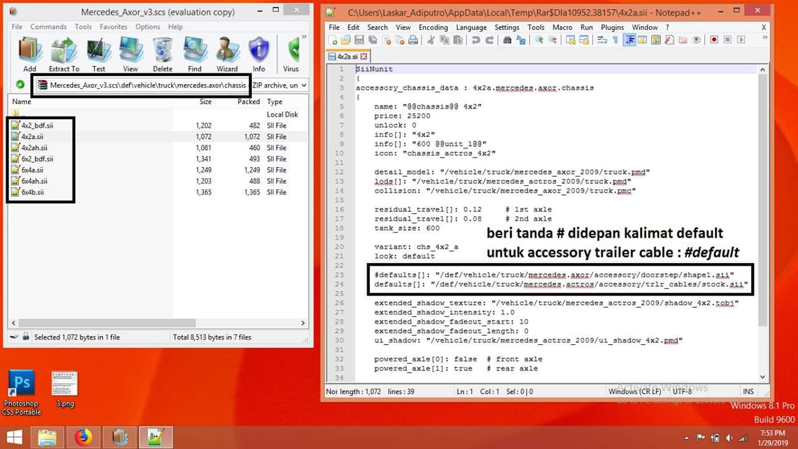Open the Plugins menu in Notepad++
This screenshot has height=449, width=798.
tap(612, 27)
